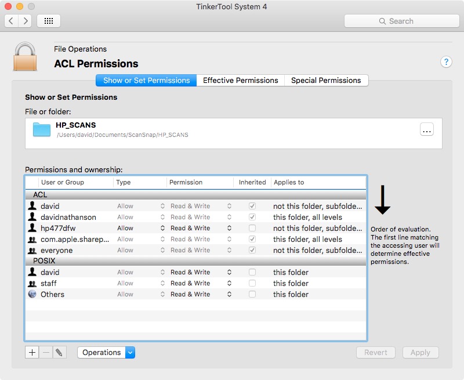Select the Others entry name
464x380 pixels.
point(52,294)
